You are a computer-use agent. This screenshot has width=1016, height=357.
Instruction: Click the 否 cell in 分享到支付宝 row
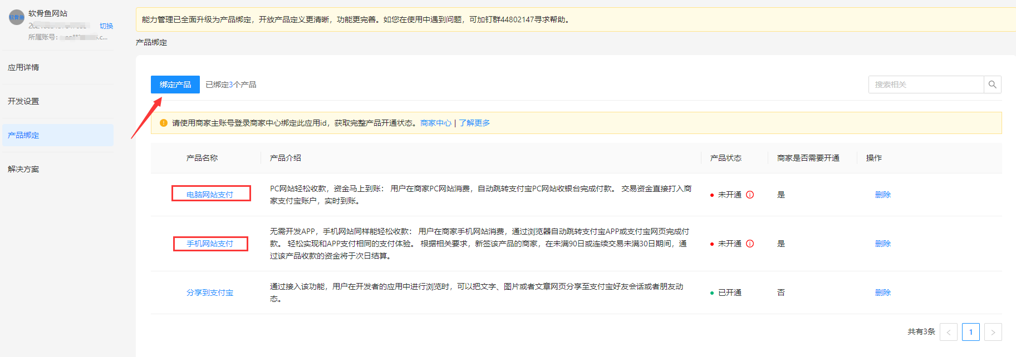(x=781, y=292)
